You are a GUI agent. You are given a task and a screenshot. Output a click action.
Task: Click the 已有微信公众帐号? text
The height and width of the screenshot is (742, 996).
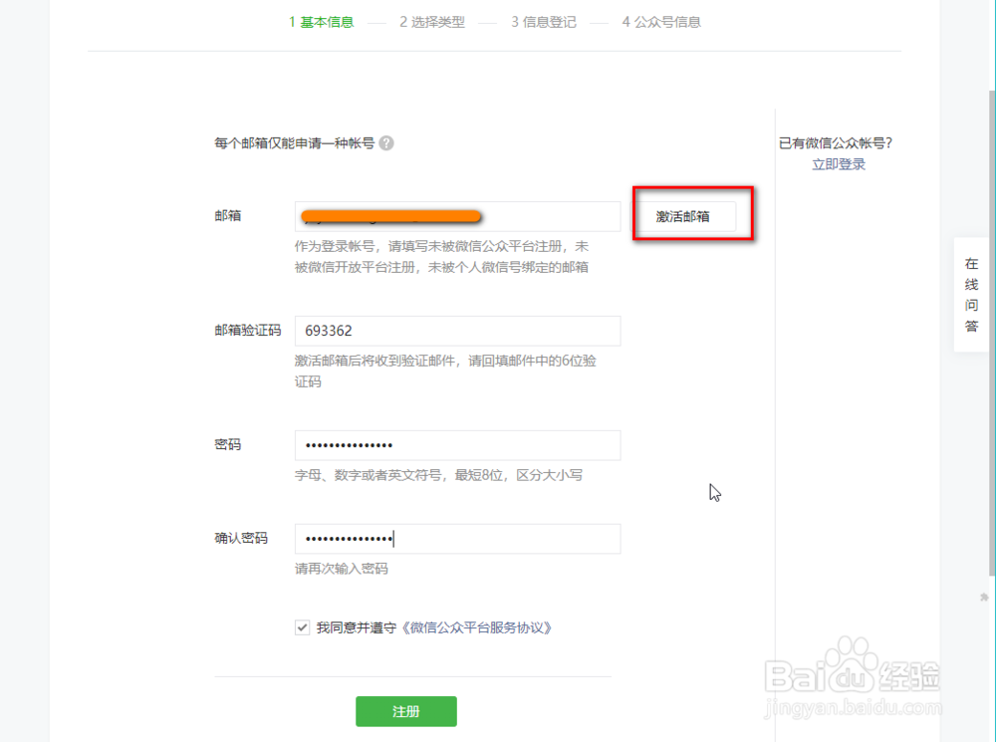coord(836,143)
